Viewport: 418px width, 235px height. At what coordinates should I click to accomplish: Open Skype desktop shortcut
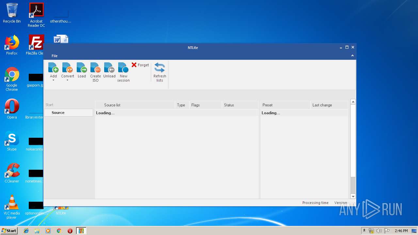click(12, 141)
